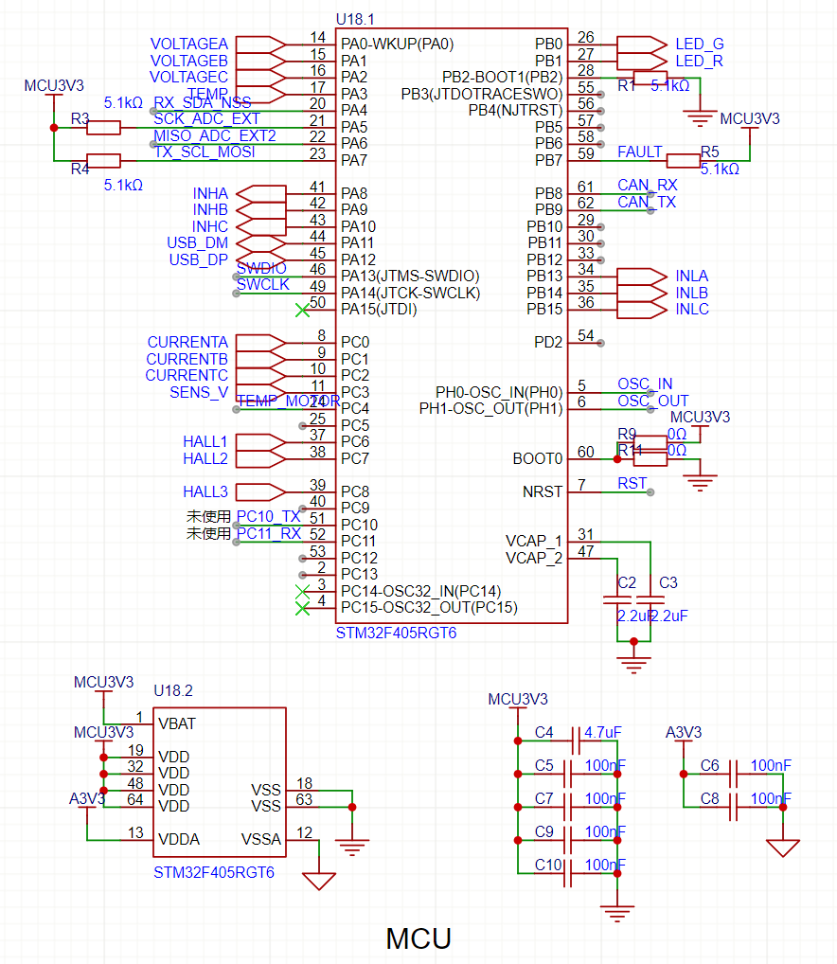Select the OSC_OUT net label
This screenshot has width=837, height=964.
pos(653,401)
